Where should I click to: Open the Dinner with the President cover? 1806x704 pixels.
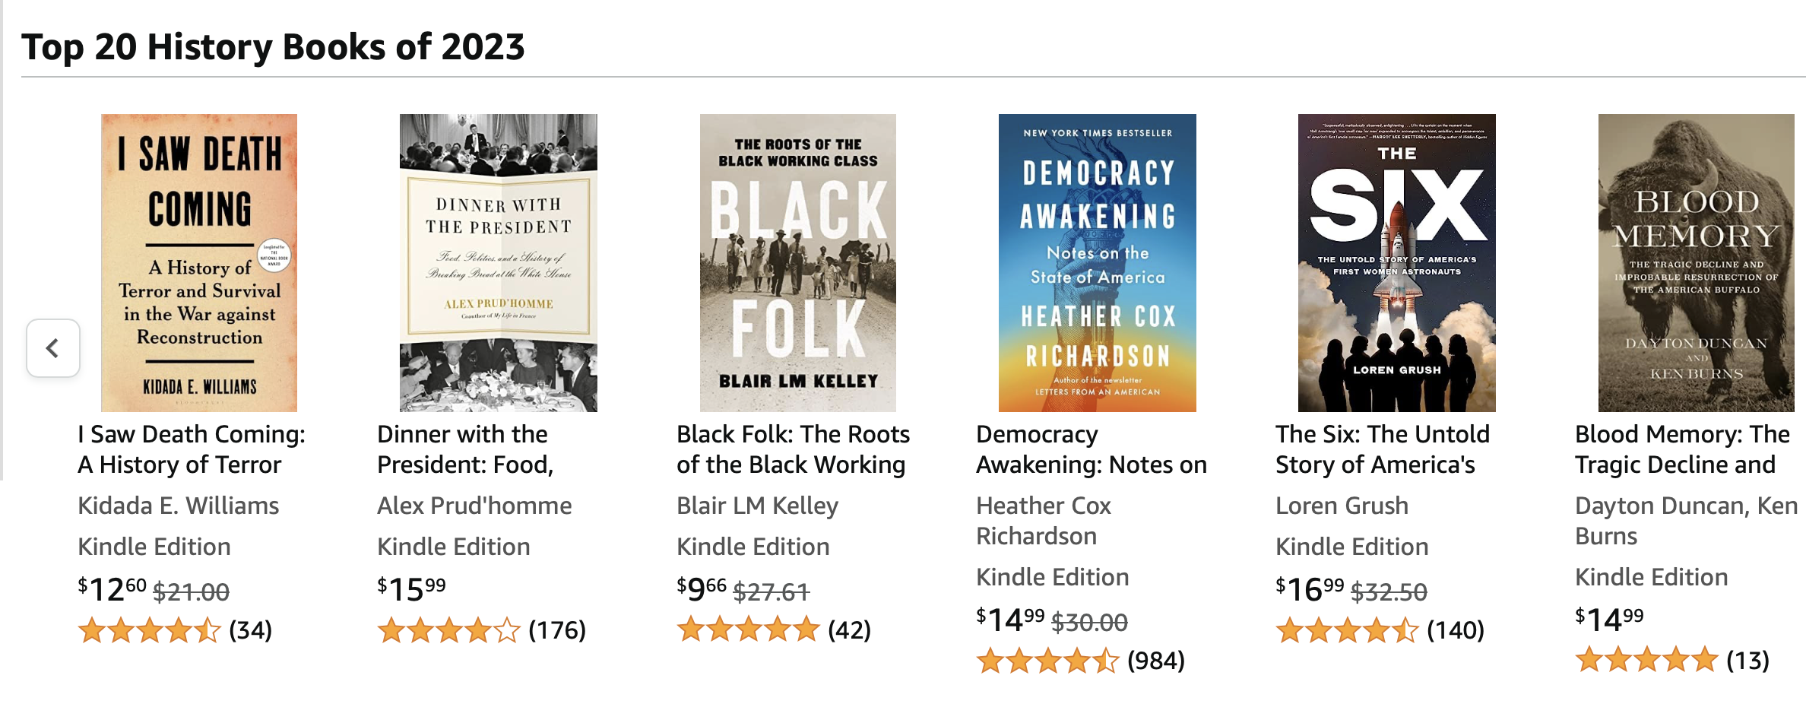[499, 263]
